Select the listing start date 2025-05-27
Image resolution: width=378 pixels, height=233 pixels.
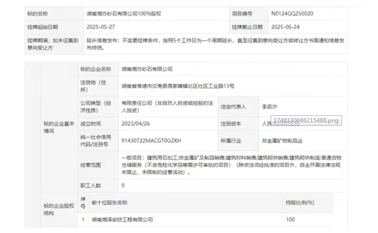point(102,27)
